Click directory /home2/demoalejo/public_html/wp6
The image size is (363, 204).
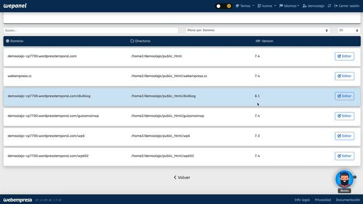coord(161,136)
